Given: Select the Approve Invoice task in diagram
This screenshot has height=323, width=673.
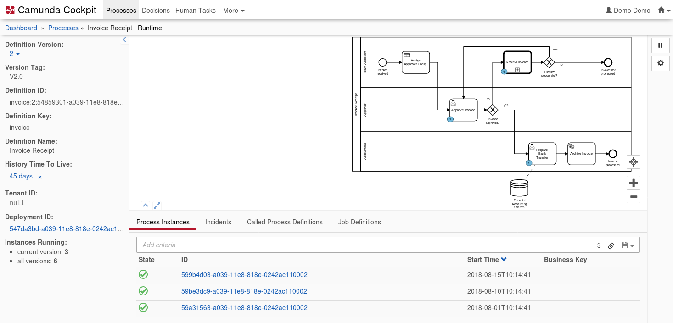Looking at the screenshot, I should point(463,110).
